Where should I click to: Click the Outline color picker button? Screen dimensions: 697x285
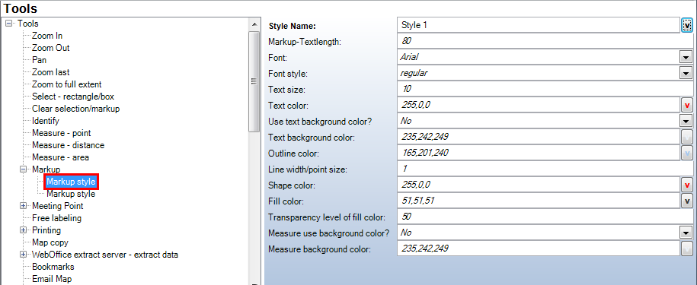click(687, 153)
